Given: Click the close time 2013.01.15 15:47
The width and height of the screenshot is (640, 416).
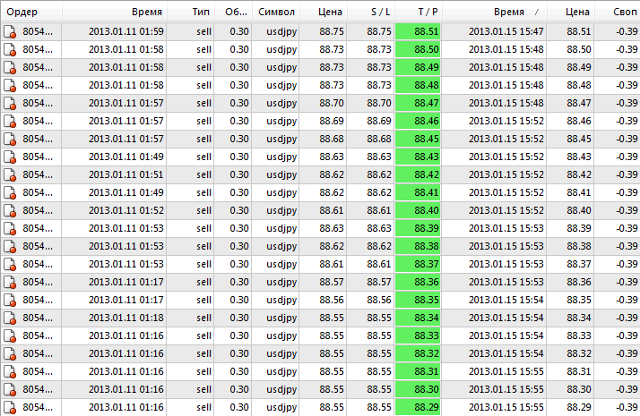Looking at the screenshot, I should (x=506, y=32).
